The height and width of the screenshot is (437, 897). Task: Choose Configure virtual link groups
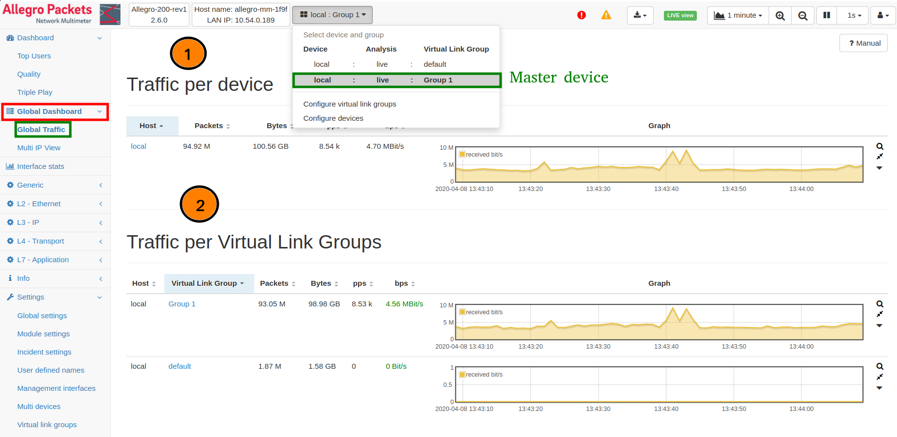click(x=350, y=104)
